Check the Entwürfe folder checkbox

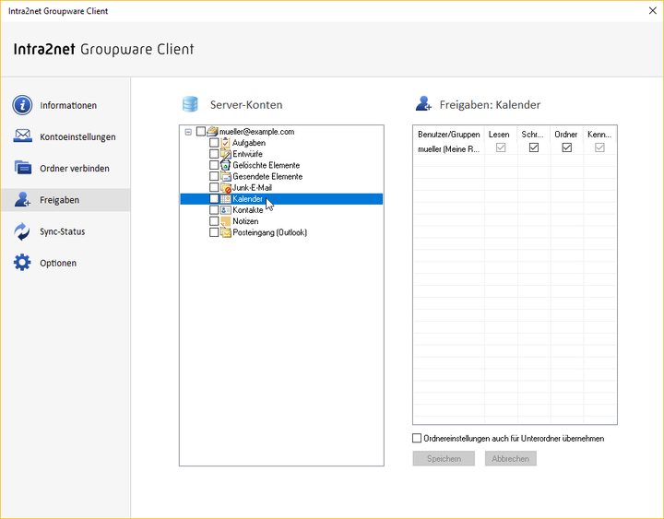tap(214, 154)
